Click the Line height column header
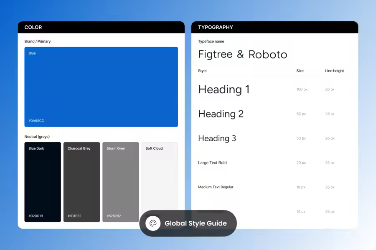 334,71
